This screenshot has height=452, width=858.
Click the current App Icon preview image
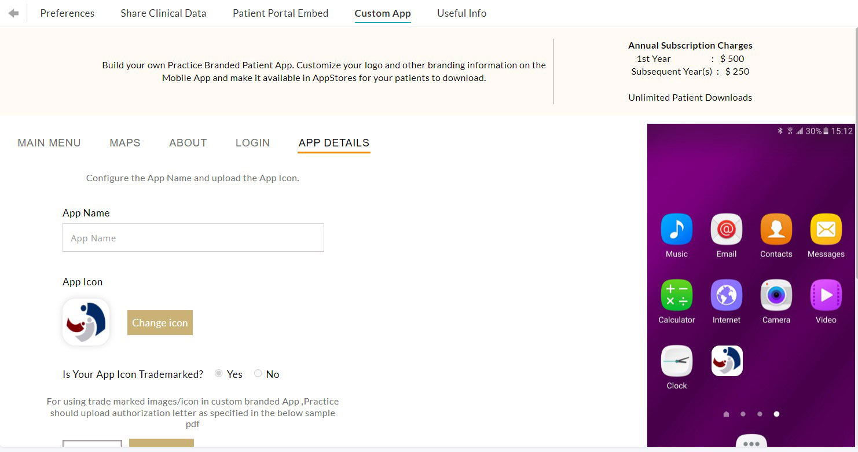86,322
